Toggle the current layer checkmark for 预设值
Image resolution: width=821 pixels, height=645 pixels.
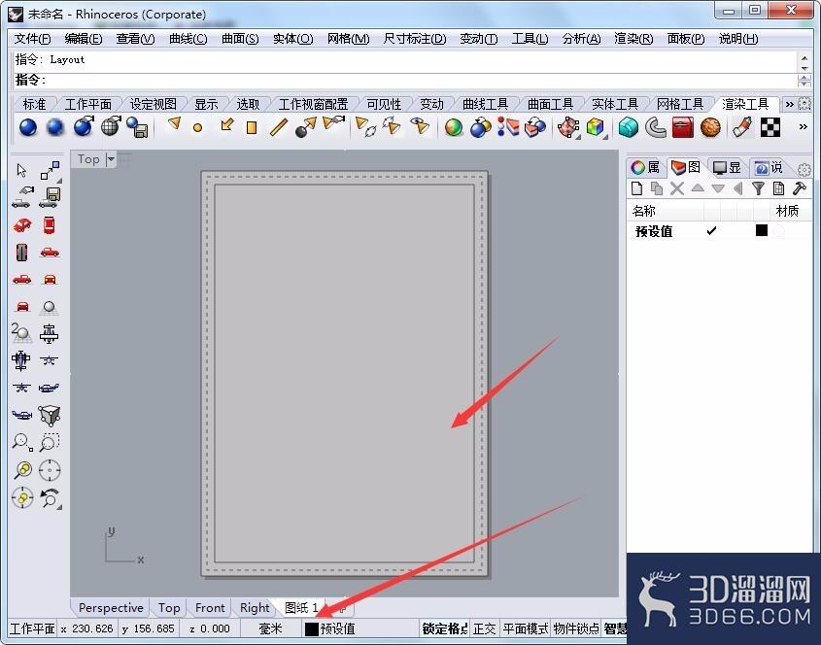coord(711,230)
